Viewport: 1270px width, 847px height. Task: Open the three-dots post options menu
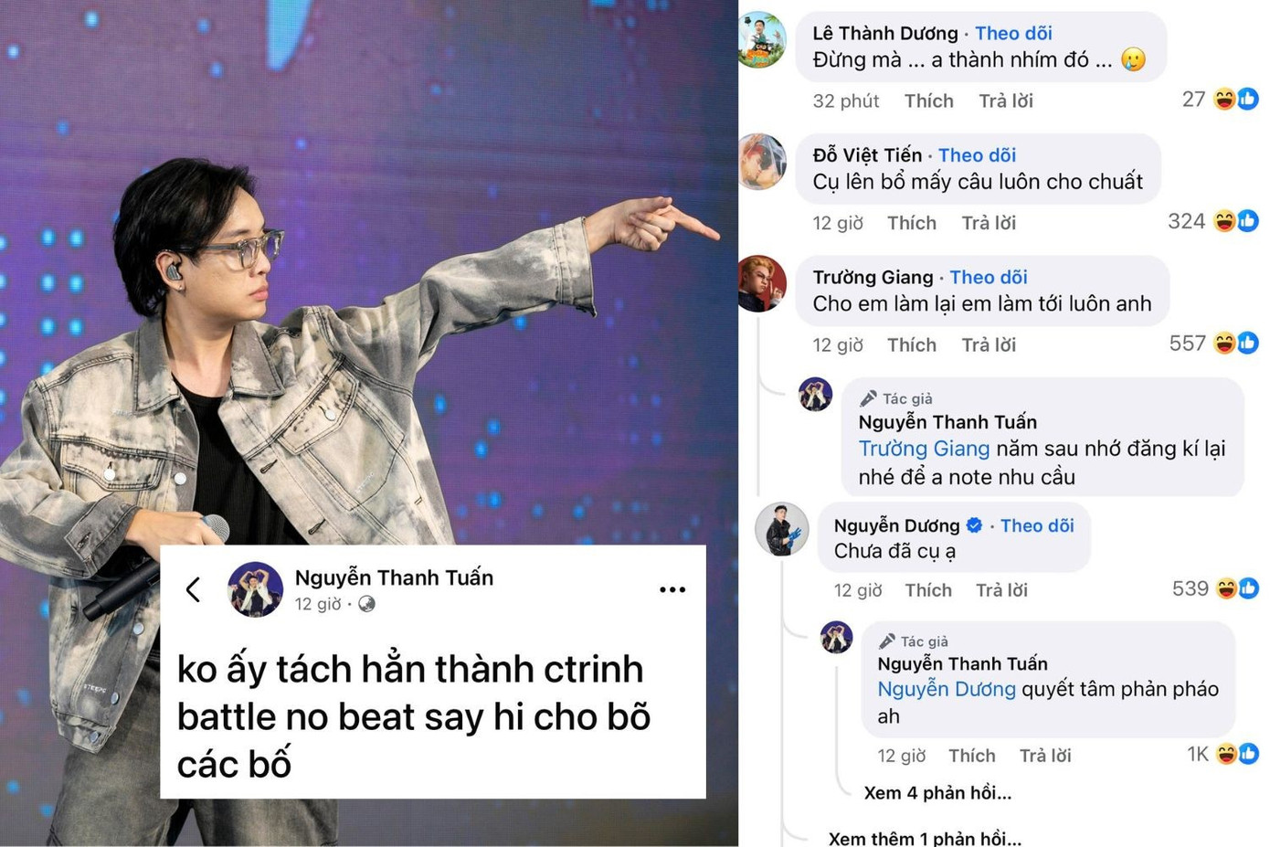pos(672,589)
